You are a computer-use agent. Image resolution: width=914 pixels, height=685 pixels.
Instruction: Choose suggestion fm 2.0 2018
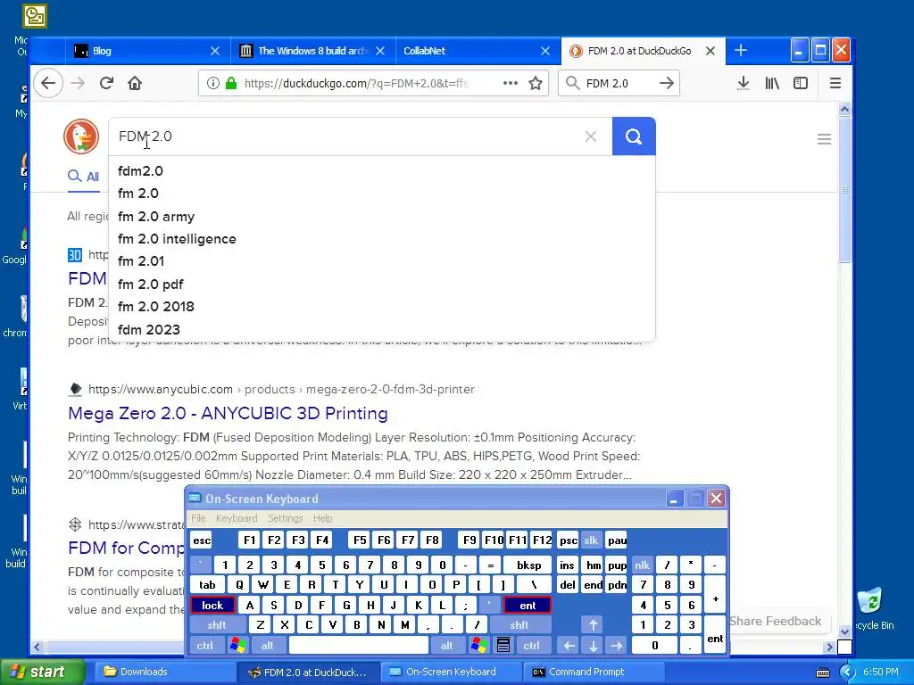[x=382, y=307]
